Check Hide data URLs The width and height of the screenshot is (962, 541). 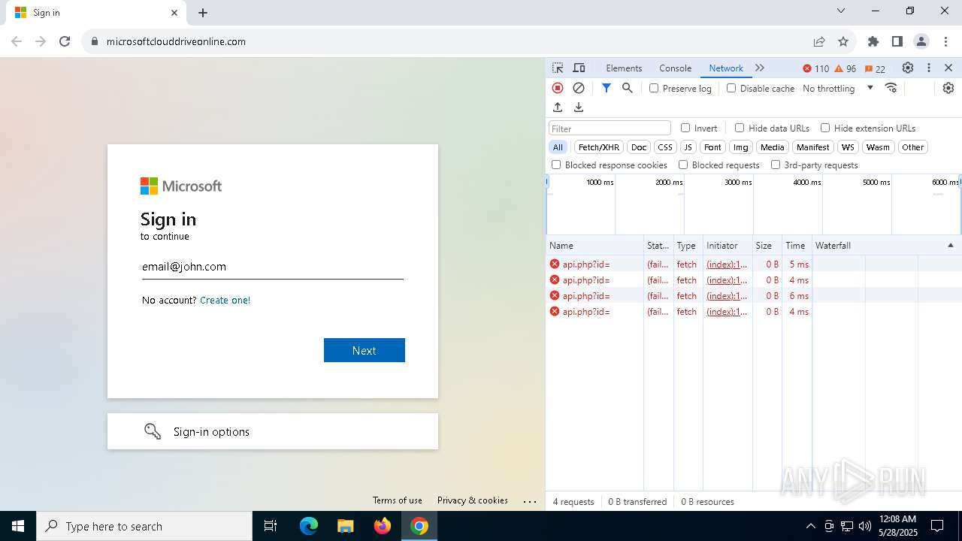coord(740,128)
